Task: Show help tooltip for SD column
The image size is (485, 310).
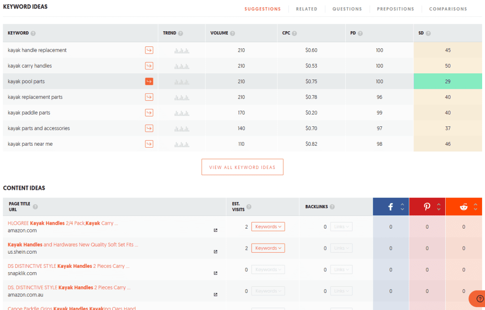Action: pyautogui.click(x=428, y=34)
